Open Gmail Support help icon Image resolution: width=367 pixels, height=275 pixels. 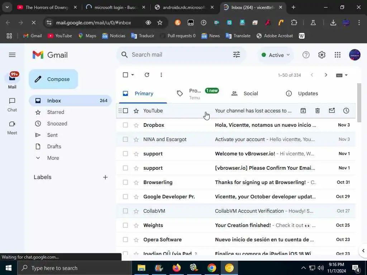pyautogui.click(x=306, y=55)
